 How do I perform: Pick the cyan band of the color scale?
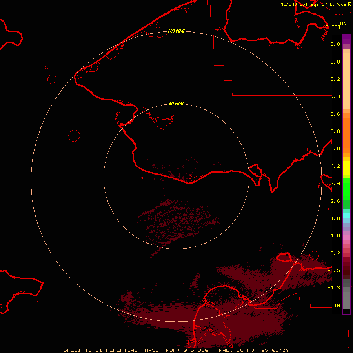pyautogui.click(x=346, y=216)
